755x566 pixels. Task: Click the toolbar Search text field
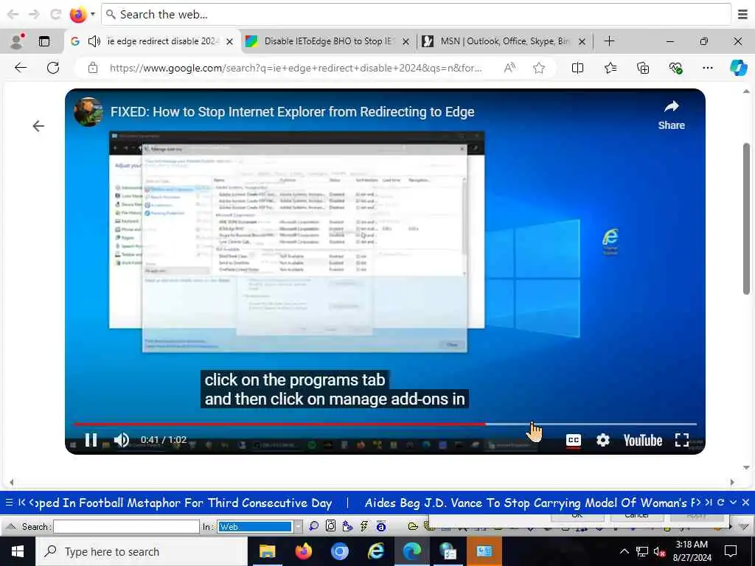tap(126, 526)
